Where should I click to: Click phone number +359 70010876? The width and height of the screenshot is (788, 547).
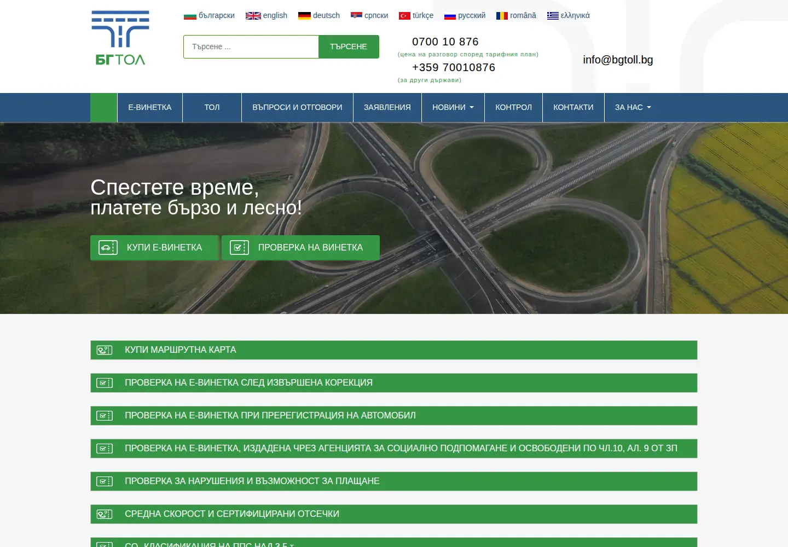click(x=454, y=67)
